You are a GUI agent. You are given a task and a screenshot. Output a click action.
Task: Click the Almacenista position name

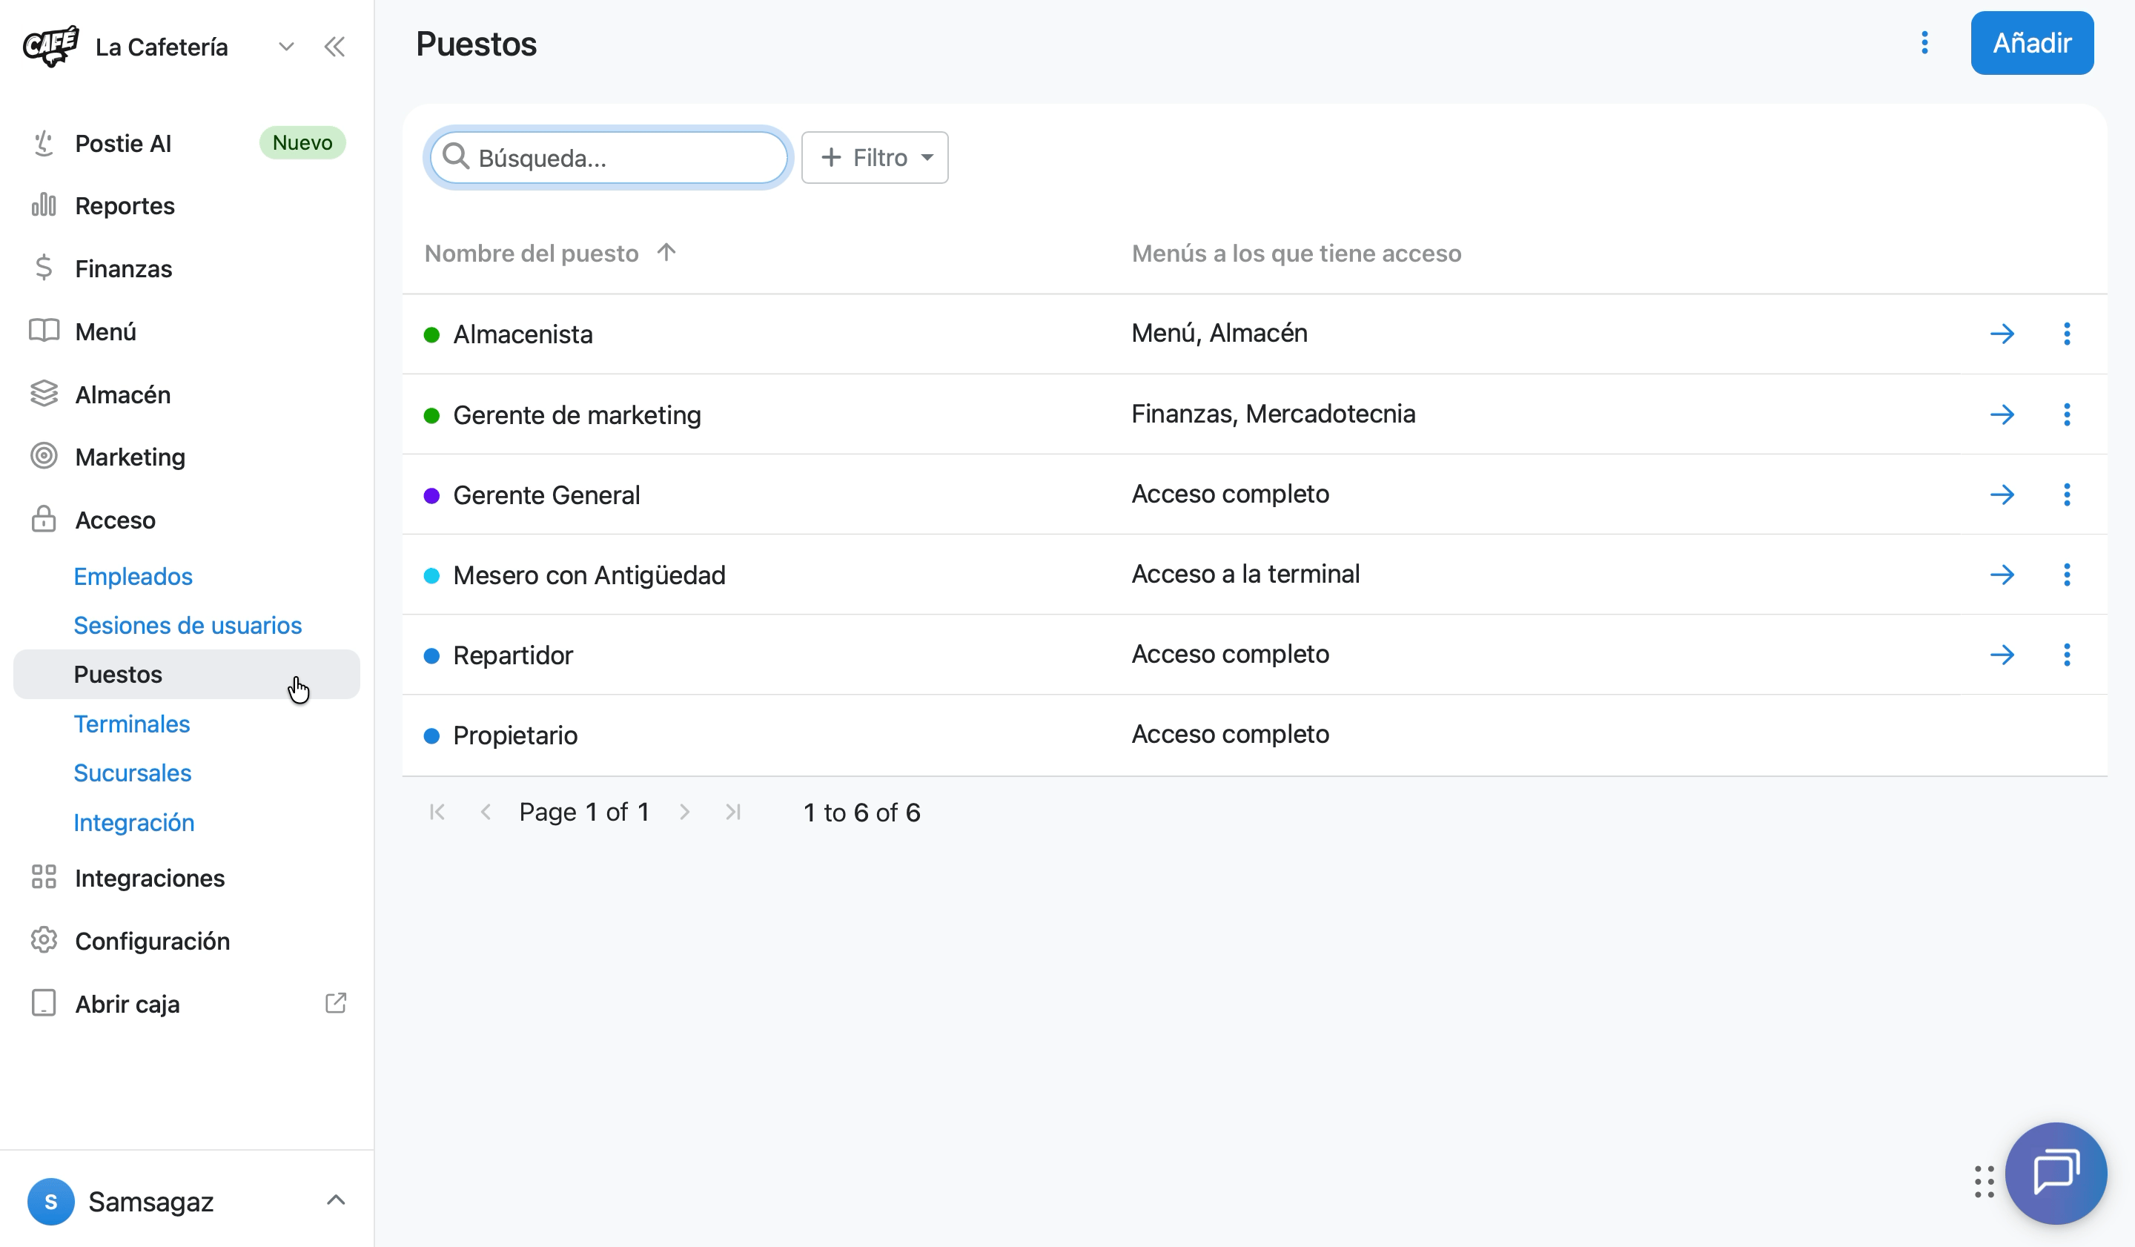coord(523,334)
